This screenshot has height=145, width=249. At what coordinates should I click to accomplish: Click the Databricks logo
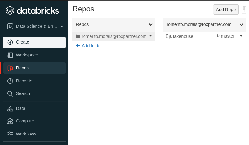point(32,10)
